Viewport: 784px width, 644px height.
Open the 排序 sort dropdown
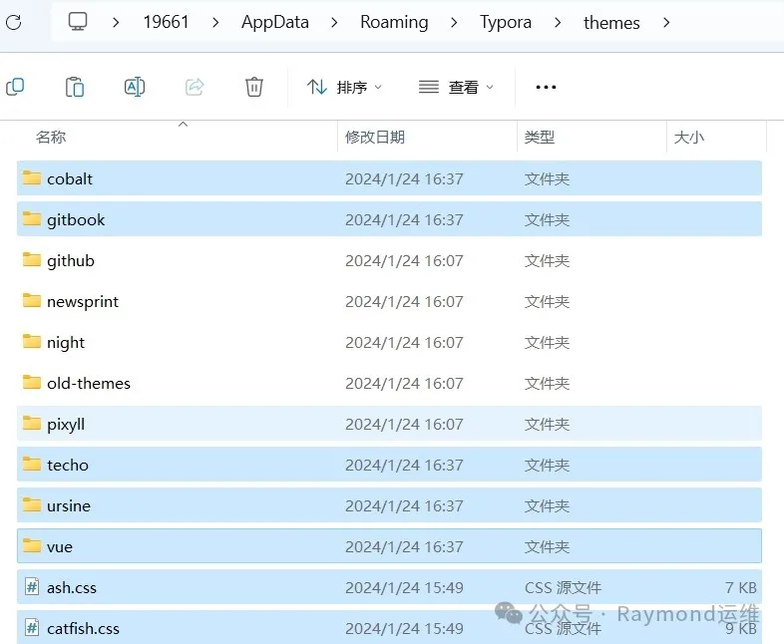(344, 88)
